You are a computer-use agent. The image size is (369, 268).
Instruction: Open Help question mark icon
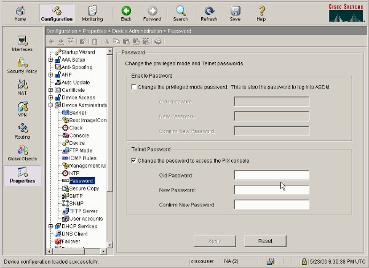(261, 14)
